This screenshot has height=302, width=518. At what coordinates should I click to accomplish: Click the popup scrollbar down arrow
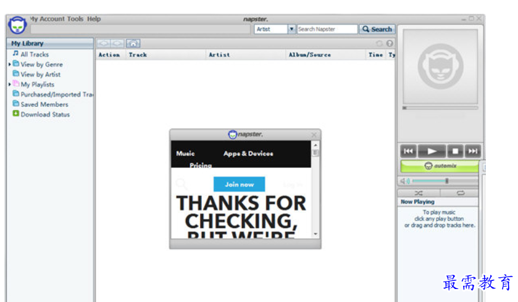click(315, 234)
